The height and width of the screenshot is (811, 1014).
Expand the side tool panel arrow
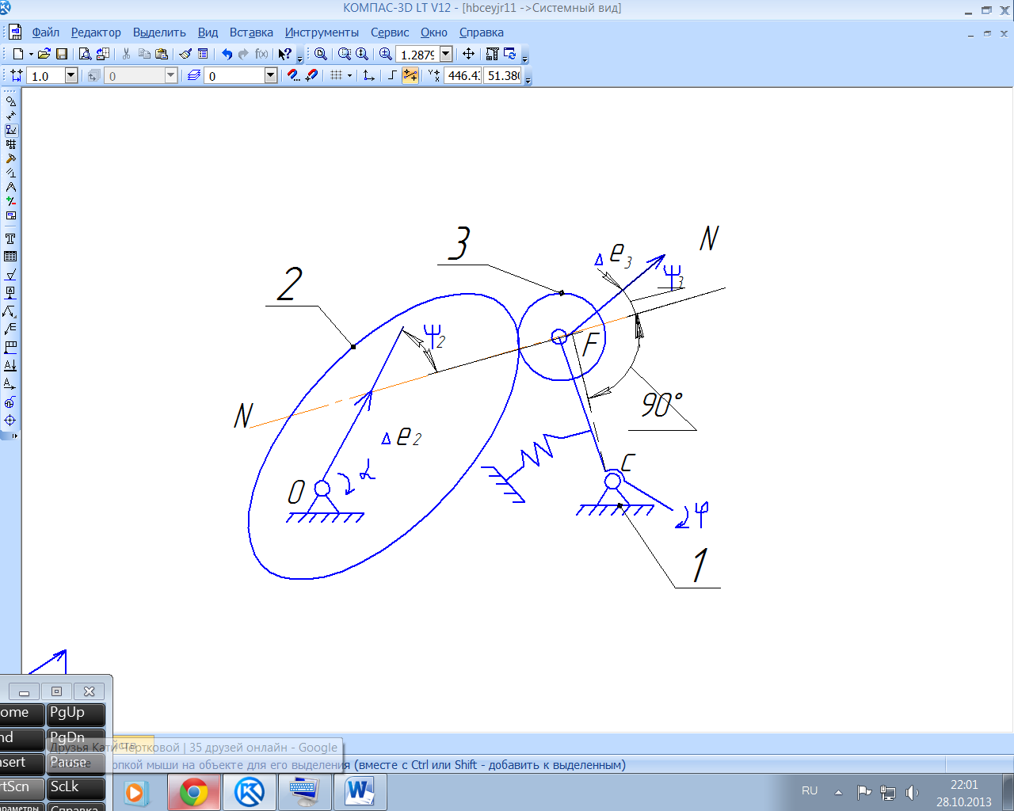click(13, 436)
